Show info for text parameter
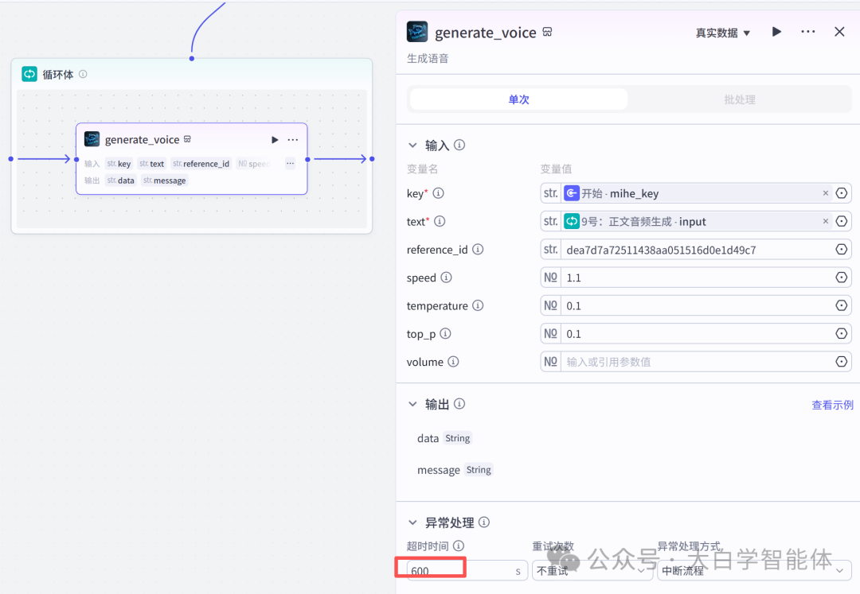860x594 pixels. point(440,221)
